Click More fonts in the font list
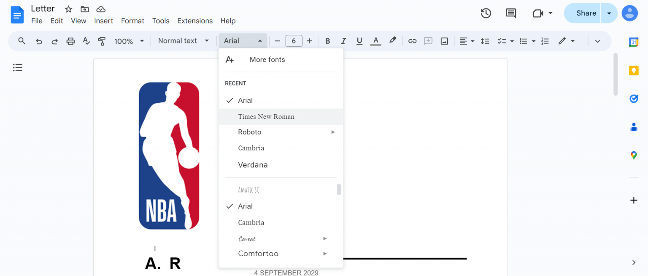Image resolution: width=648 pixels, height=276 pixels. 267,59
